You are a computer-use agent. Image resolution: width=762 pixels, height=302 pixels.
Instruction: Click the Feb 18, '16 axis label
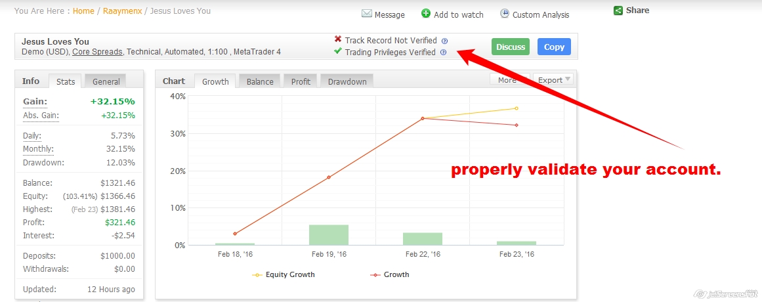(235, 254)
